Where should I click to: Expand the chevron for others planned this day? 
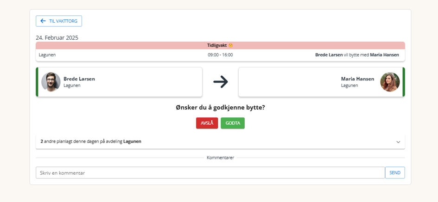point(398,142)
